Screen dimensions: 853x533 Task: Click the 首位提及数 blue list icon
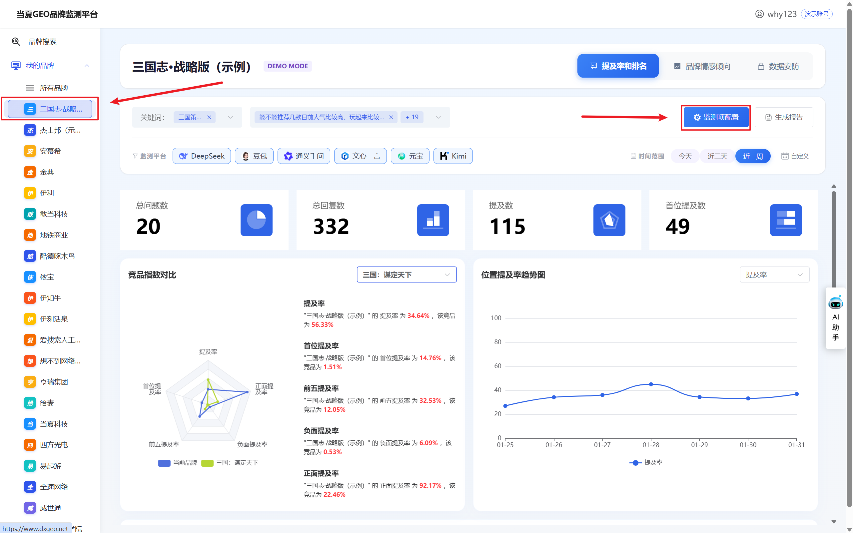click(785, 220)
